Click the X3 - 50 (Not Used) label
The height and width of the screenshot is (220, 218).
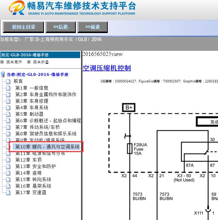click(x=184, y=178)
